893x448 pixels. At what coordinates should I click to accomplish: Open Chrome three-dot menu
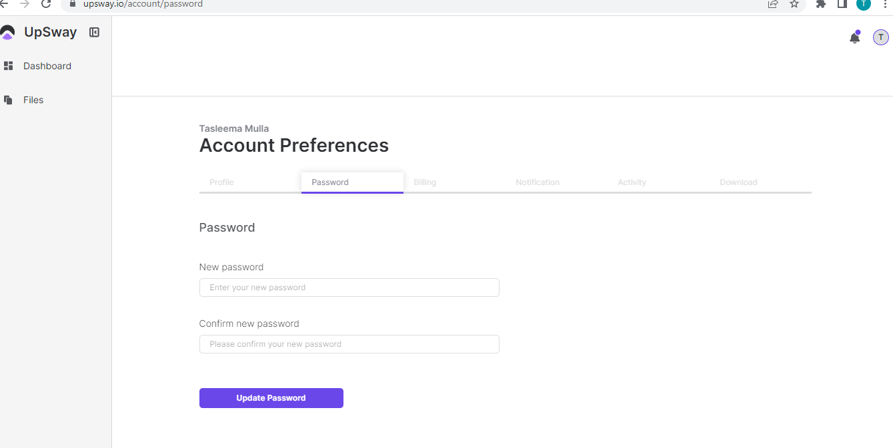pos(885,4)
